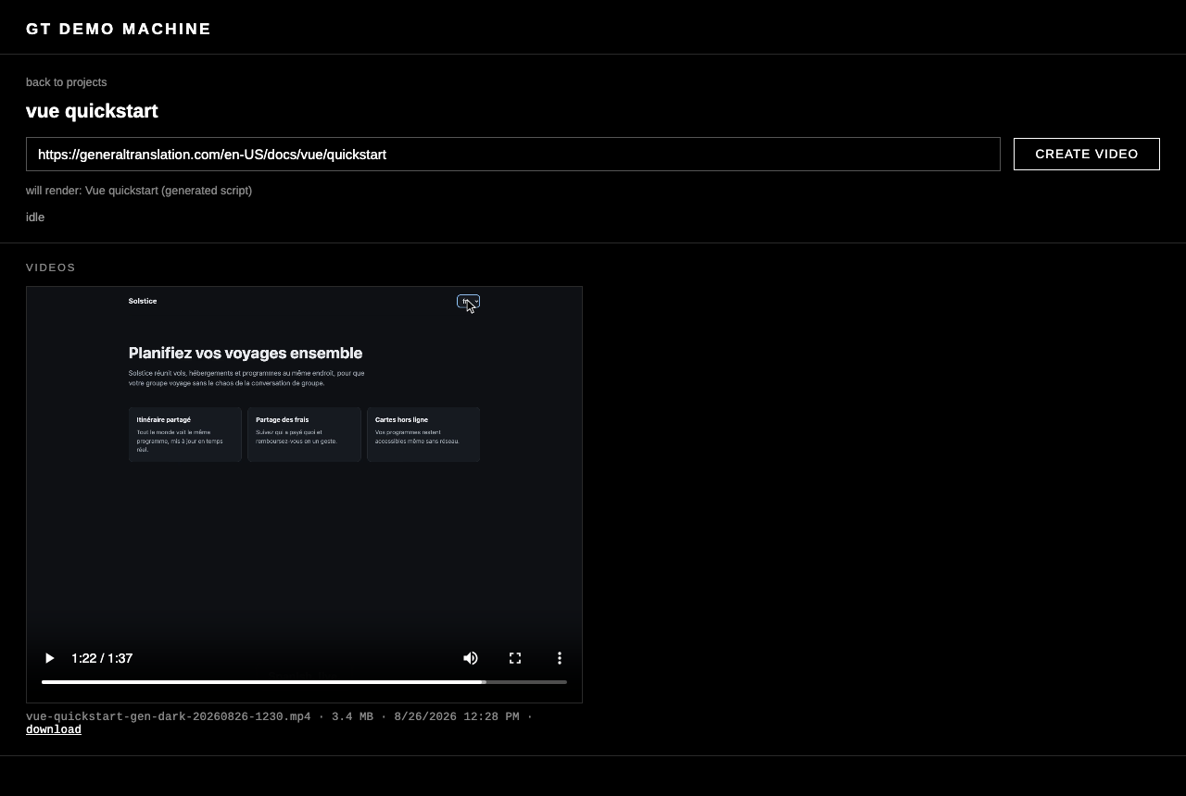The image size is (1186, 796).
Task: Click the video filename text
Action: tap(169, 716)
